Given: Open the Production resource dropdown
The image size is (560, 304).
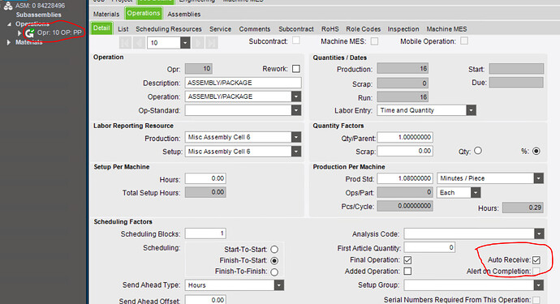Looking at the screenshot, I should (x=296, y=137).
